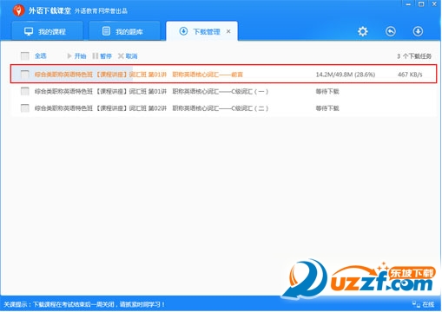
Task: Check the box for the 前言 download row
Action: tap(25, 75)
